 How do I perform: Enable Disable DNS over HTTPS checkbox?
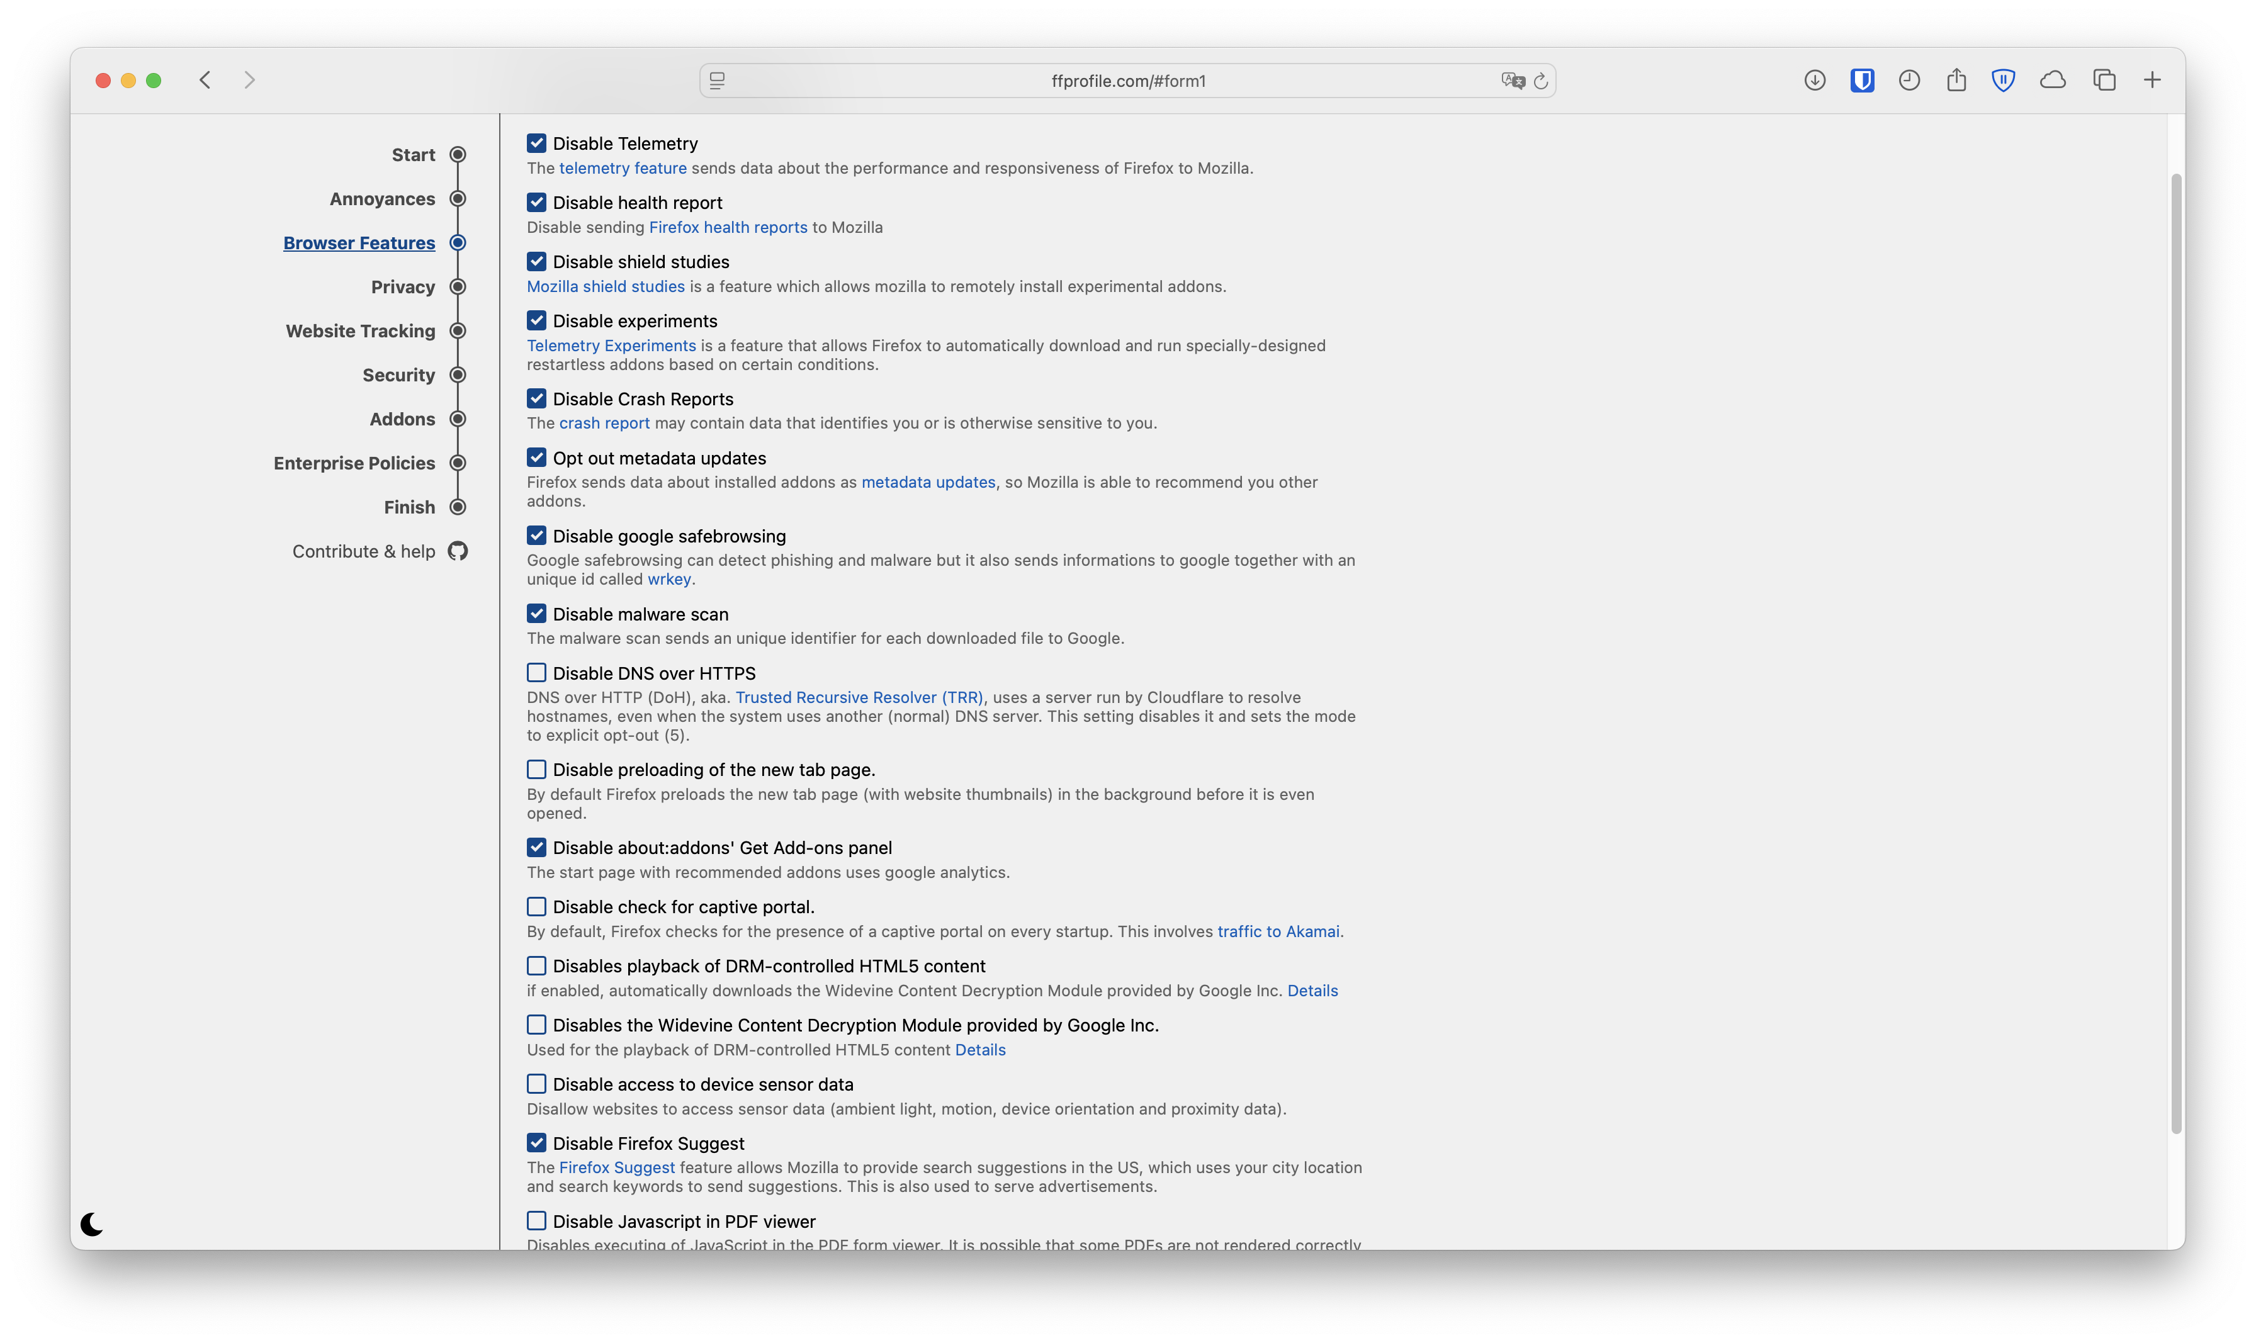[537, 672]
